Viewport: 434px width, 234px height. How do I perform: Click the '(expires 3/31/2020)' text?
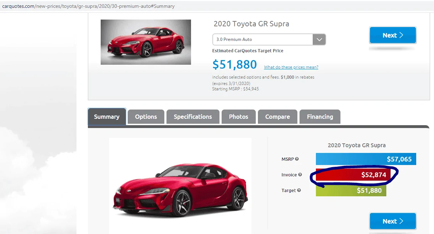click(231, 83)
